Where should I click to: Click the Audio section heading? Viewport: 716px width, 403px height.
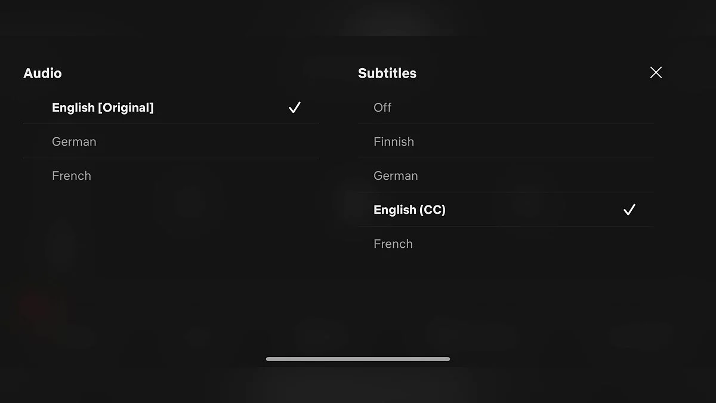click(42, 73)
